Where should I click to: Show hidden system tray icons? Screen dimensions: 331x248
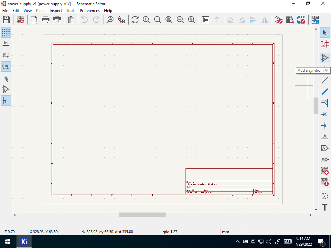pyautogui.click(x=238, y=242)
